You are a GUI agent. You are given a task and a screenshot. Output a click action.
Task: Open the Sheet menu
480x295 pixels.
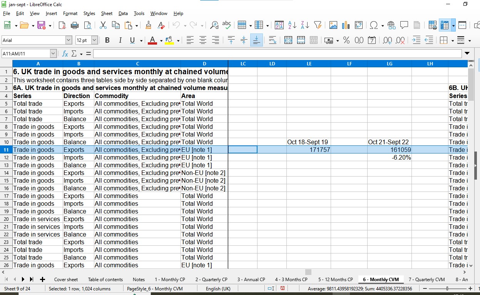pos(107,13)
